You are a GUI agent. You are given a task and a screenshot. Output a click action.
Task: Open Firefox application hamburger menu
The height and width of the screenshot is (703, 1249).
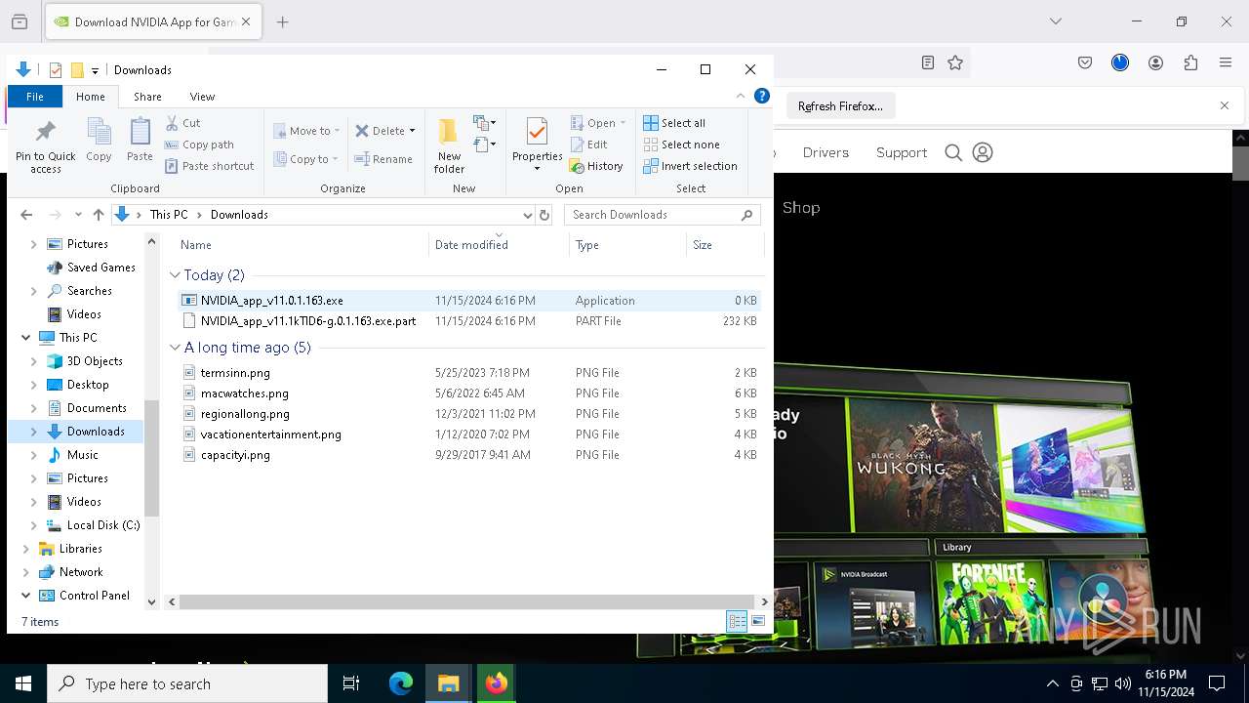[1226, 62]
